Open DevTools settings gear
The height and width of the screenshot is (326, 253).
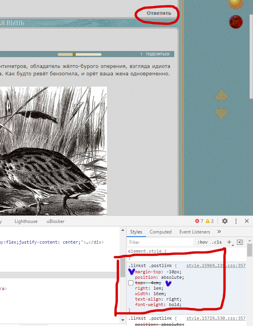point(225,221)
